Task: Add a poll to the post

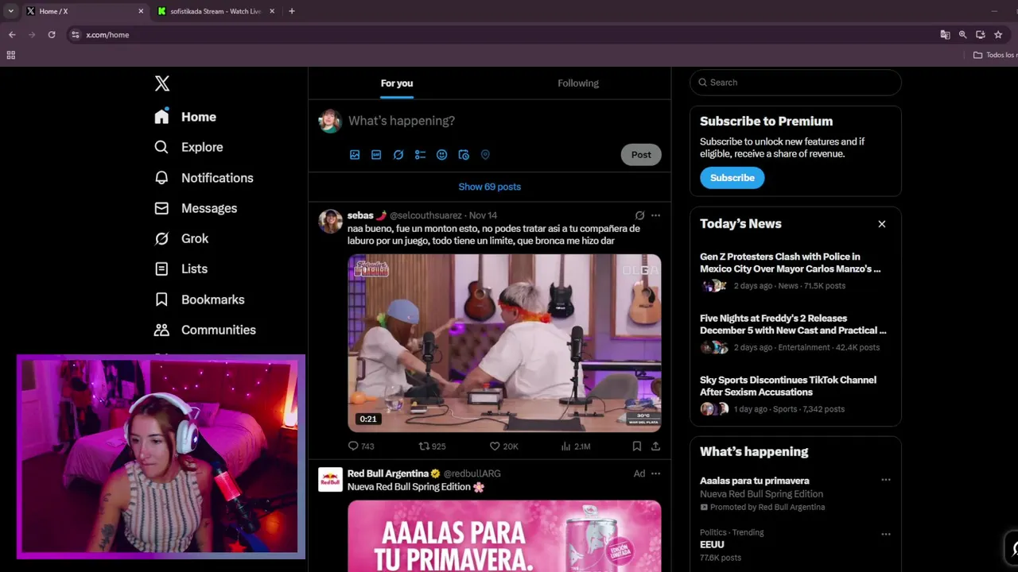Action: [x=420, y=155]
